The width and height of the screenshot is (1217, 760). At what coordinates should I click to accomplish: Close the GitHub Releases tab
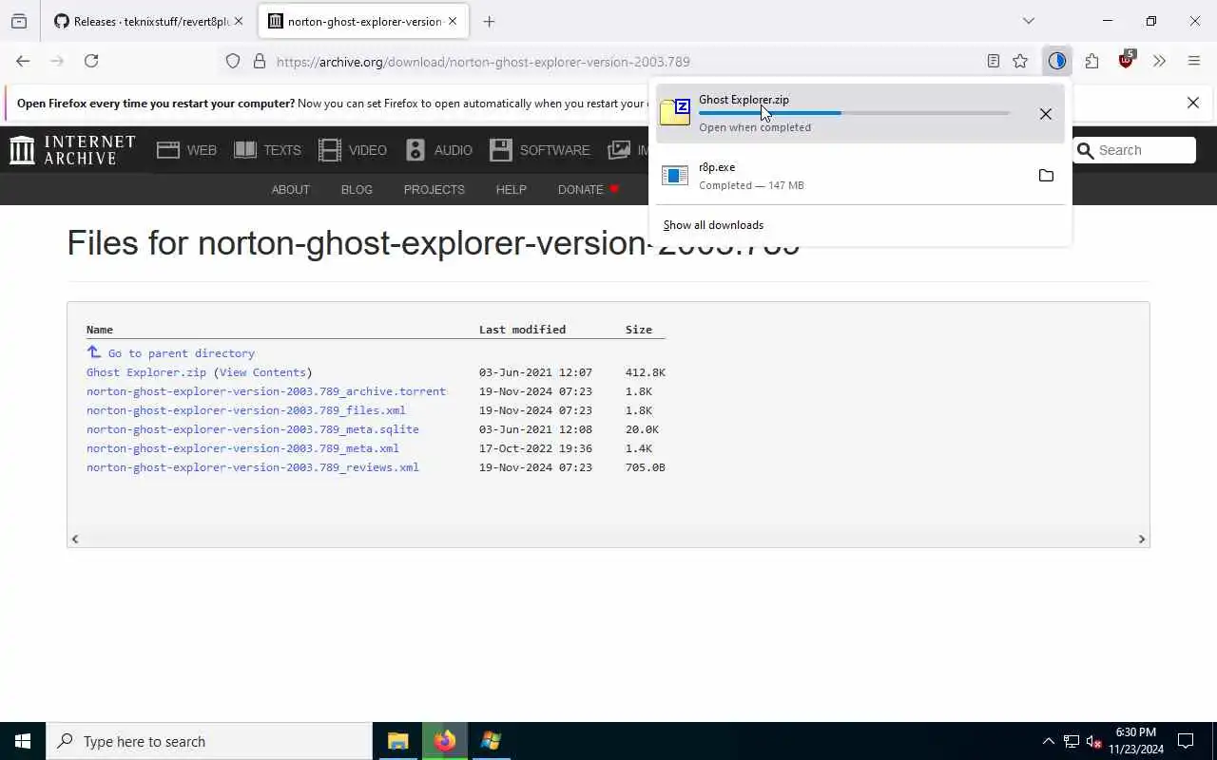[x=239, y=21]
